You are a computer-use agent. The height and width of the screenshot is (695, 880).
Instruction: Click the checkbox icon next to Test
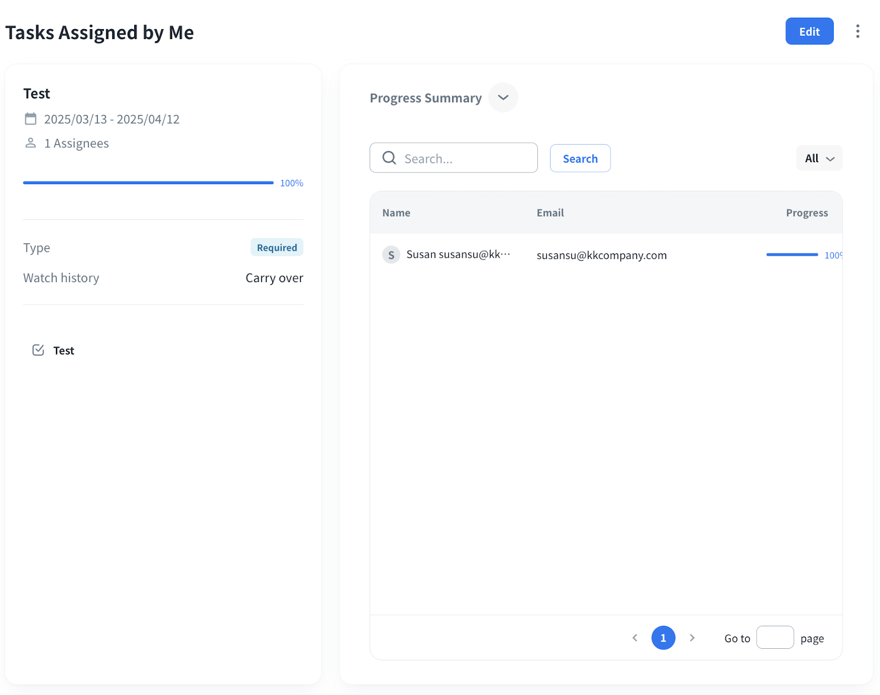click(x=38, y=350)
